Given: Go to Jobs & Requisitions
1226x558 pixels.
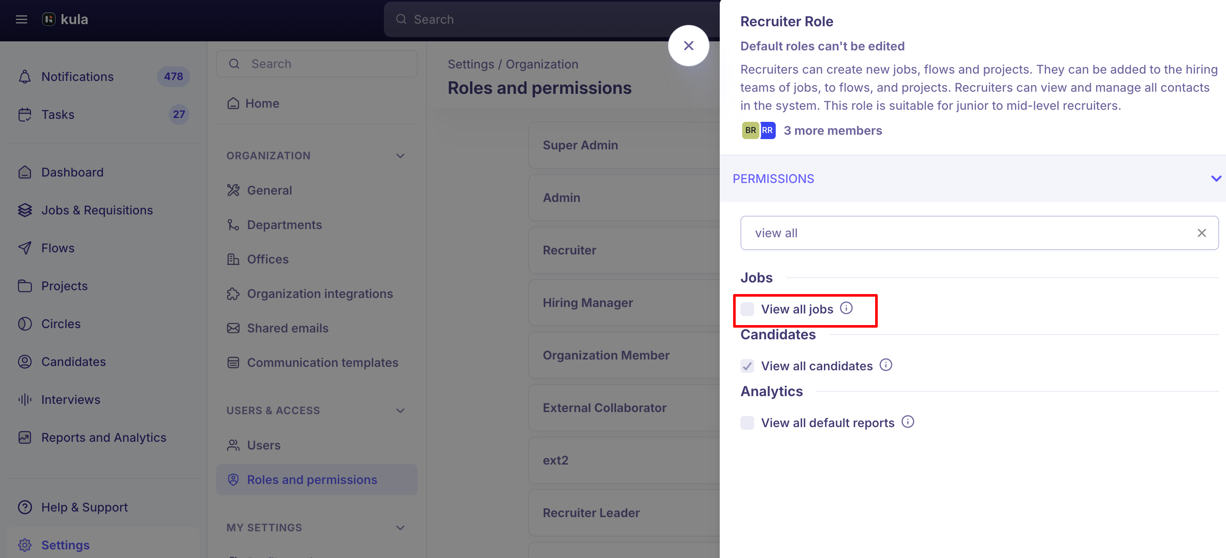Looking at the screenshot, I should point(104,210).
